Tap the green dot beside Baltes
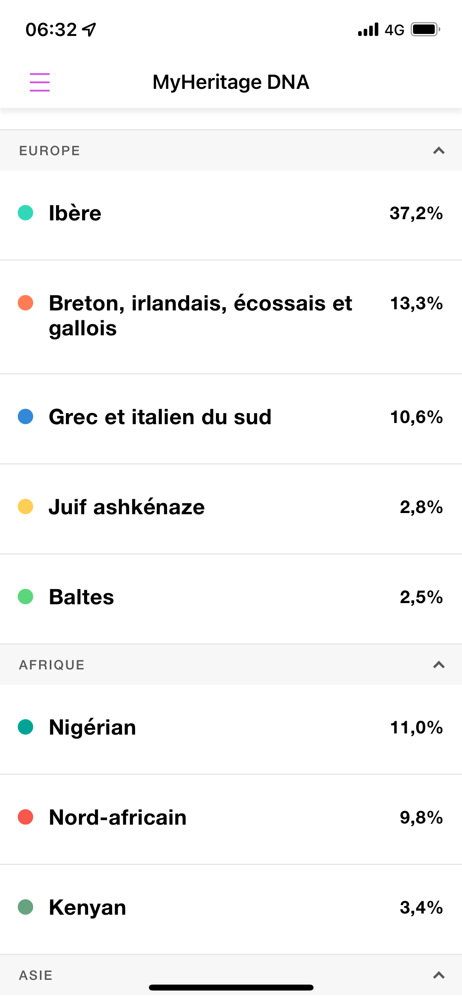 [26, 597]
